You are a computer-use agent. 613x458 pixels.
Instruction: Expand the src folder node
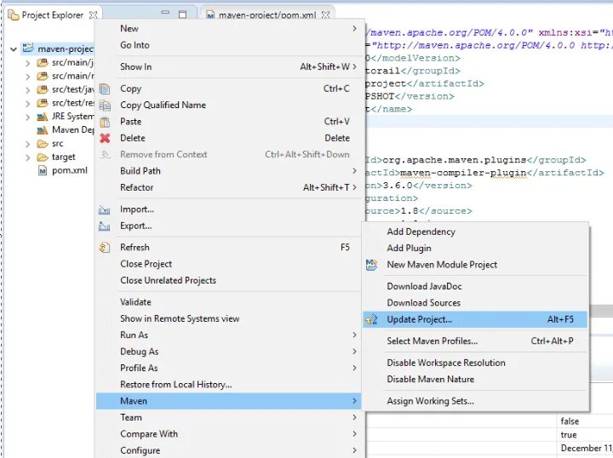27,144
